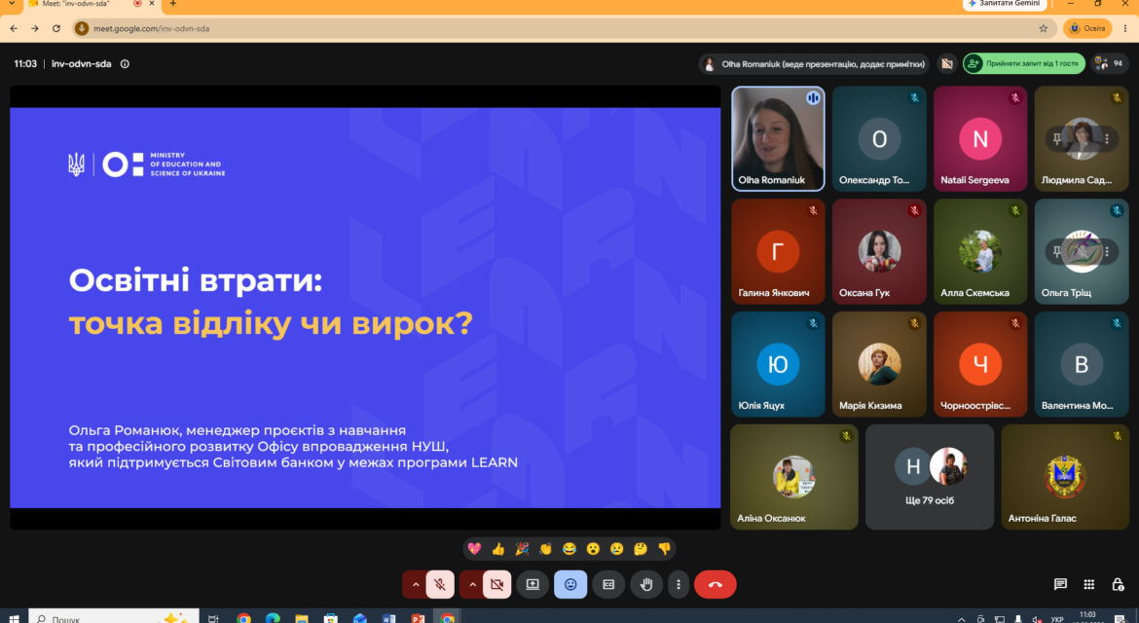This screenshot has width=1139, height=623.
Task: Pin Ольга Тріщ tile using pin icon
Action: (x=1057, y=251)
